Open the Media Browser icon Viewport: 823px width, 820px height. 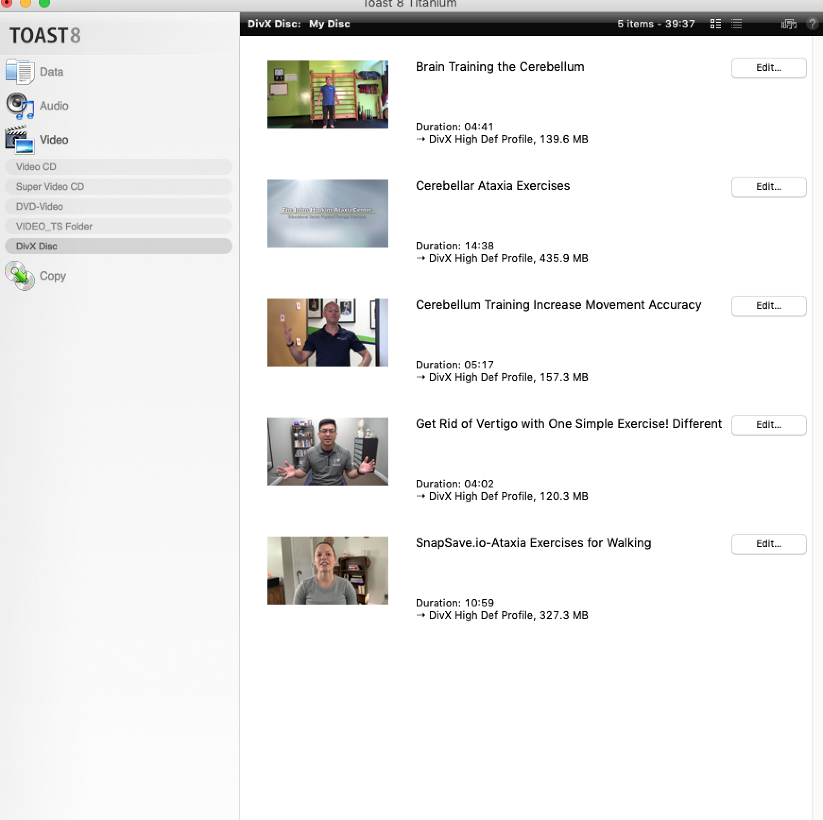tap(789, 24)
